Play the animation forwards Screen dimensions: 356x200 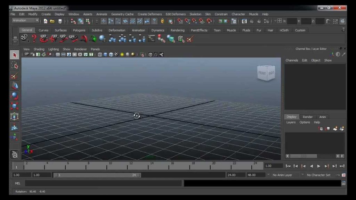point(319,166)
